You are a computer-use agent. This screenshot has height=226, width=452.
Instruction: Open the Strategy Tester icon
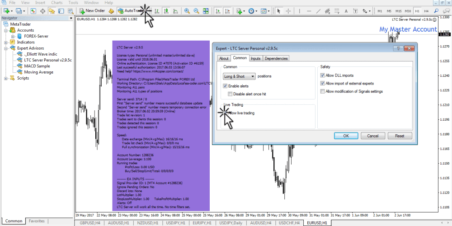[x=71, y=11]
